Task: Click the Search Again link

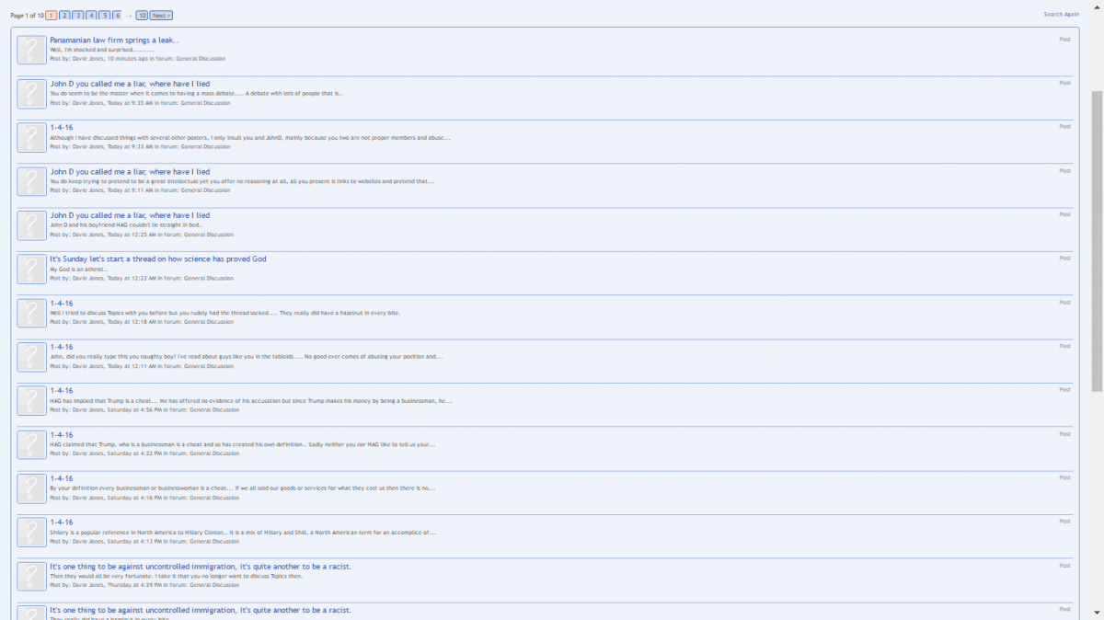Action: 1061,15
